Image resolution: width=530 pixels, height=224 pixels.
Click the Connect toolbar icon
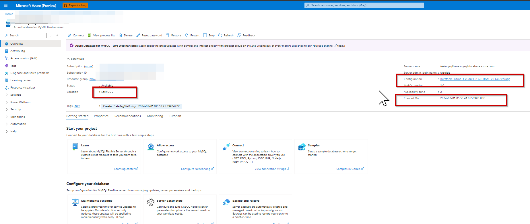69,36
